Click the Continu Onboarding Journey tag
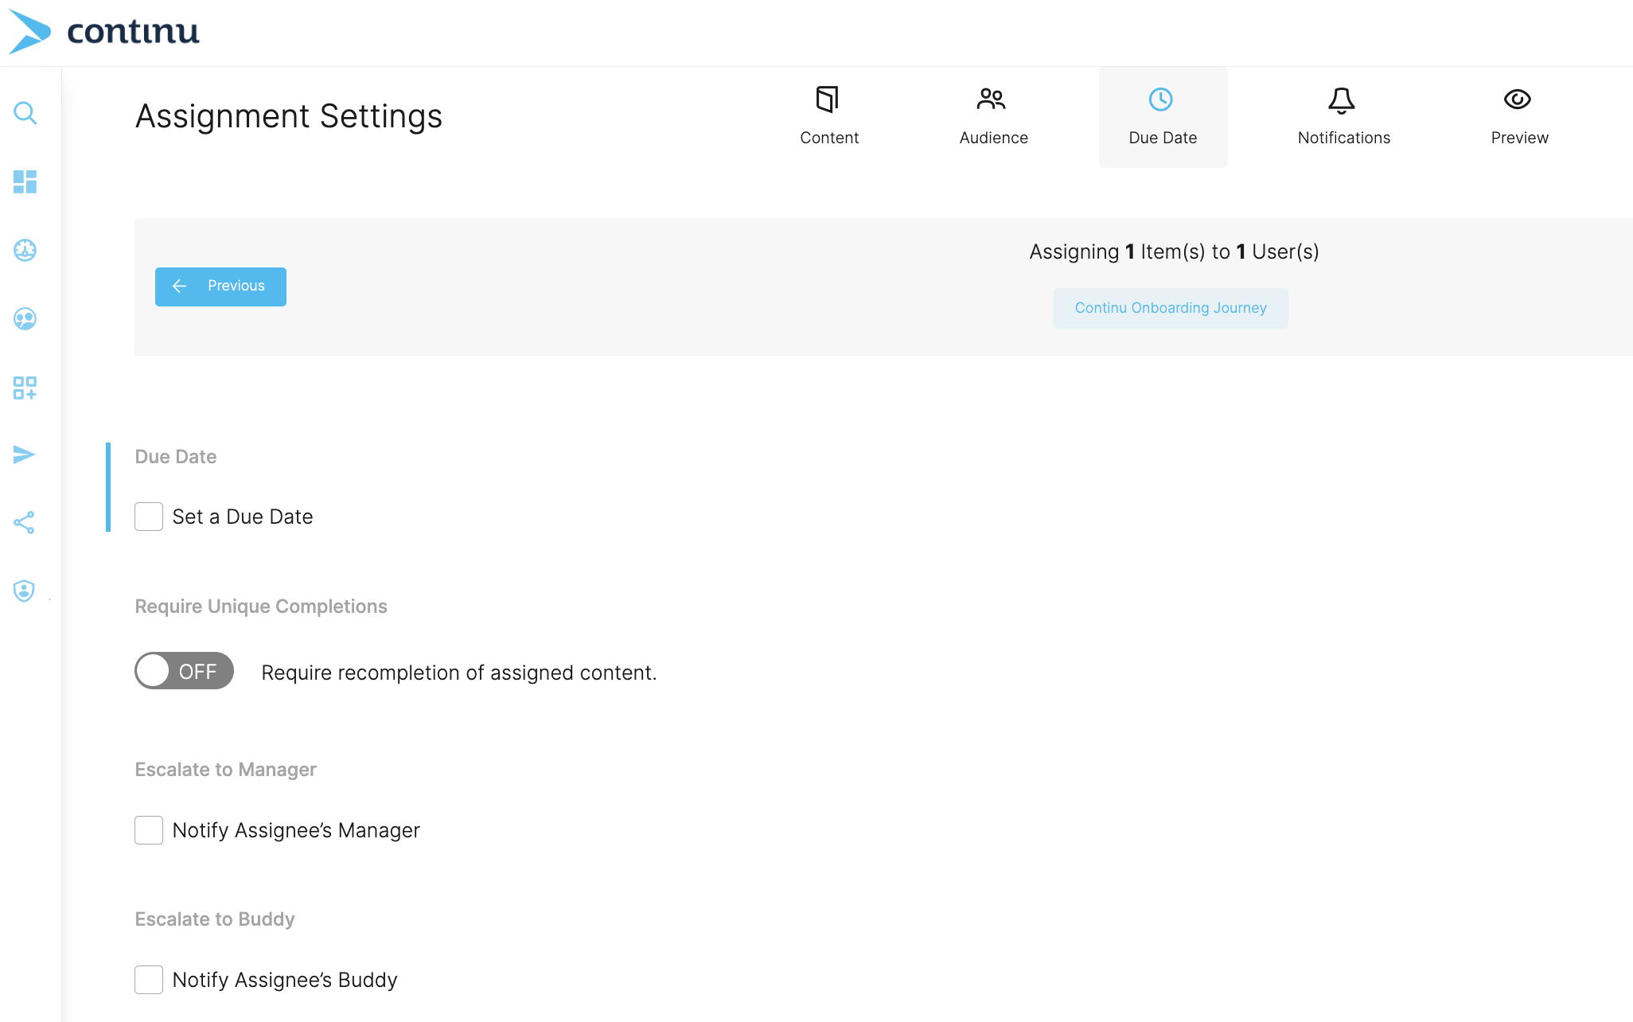 1170,308
